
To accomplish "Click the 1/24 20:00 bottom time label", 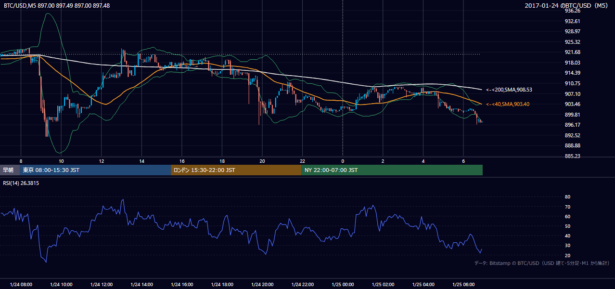I will [262, 284].
